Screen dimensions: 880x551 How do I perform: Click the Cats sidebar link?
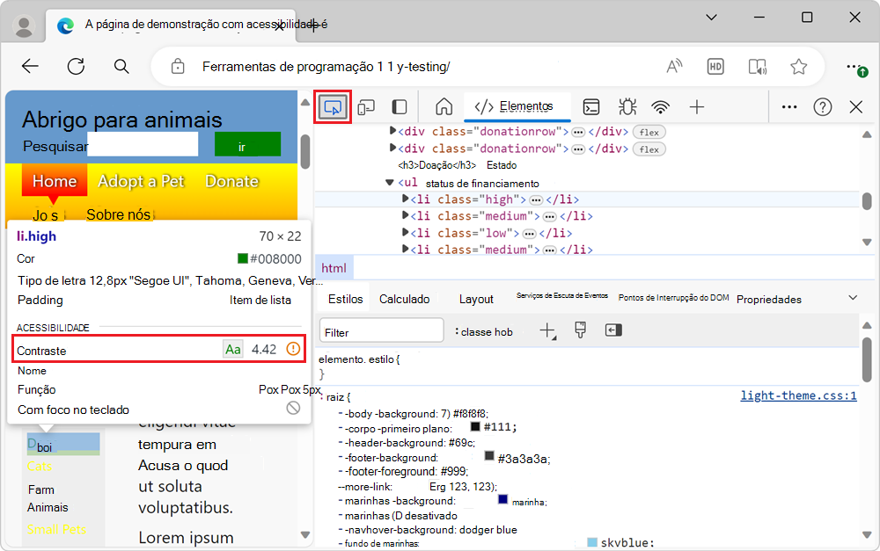click(40, 466)
